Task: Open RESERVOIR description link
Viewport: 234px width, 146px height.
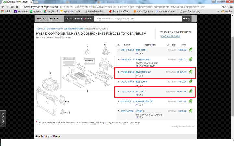Action: pos(141,82)
